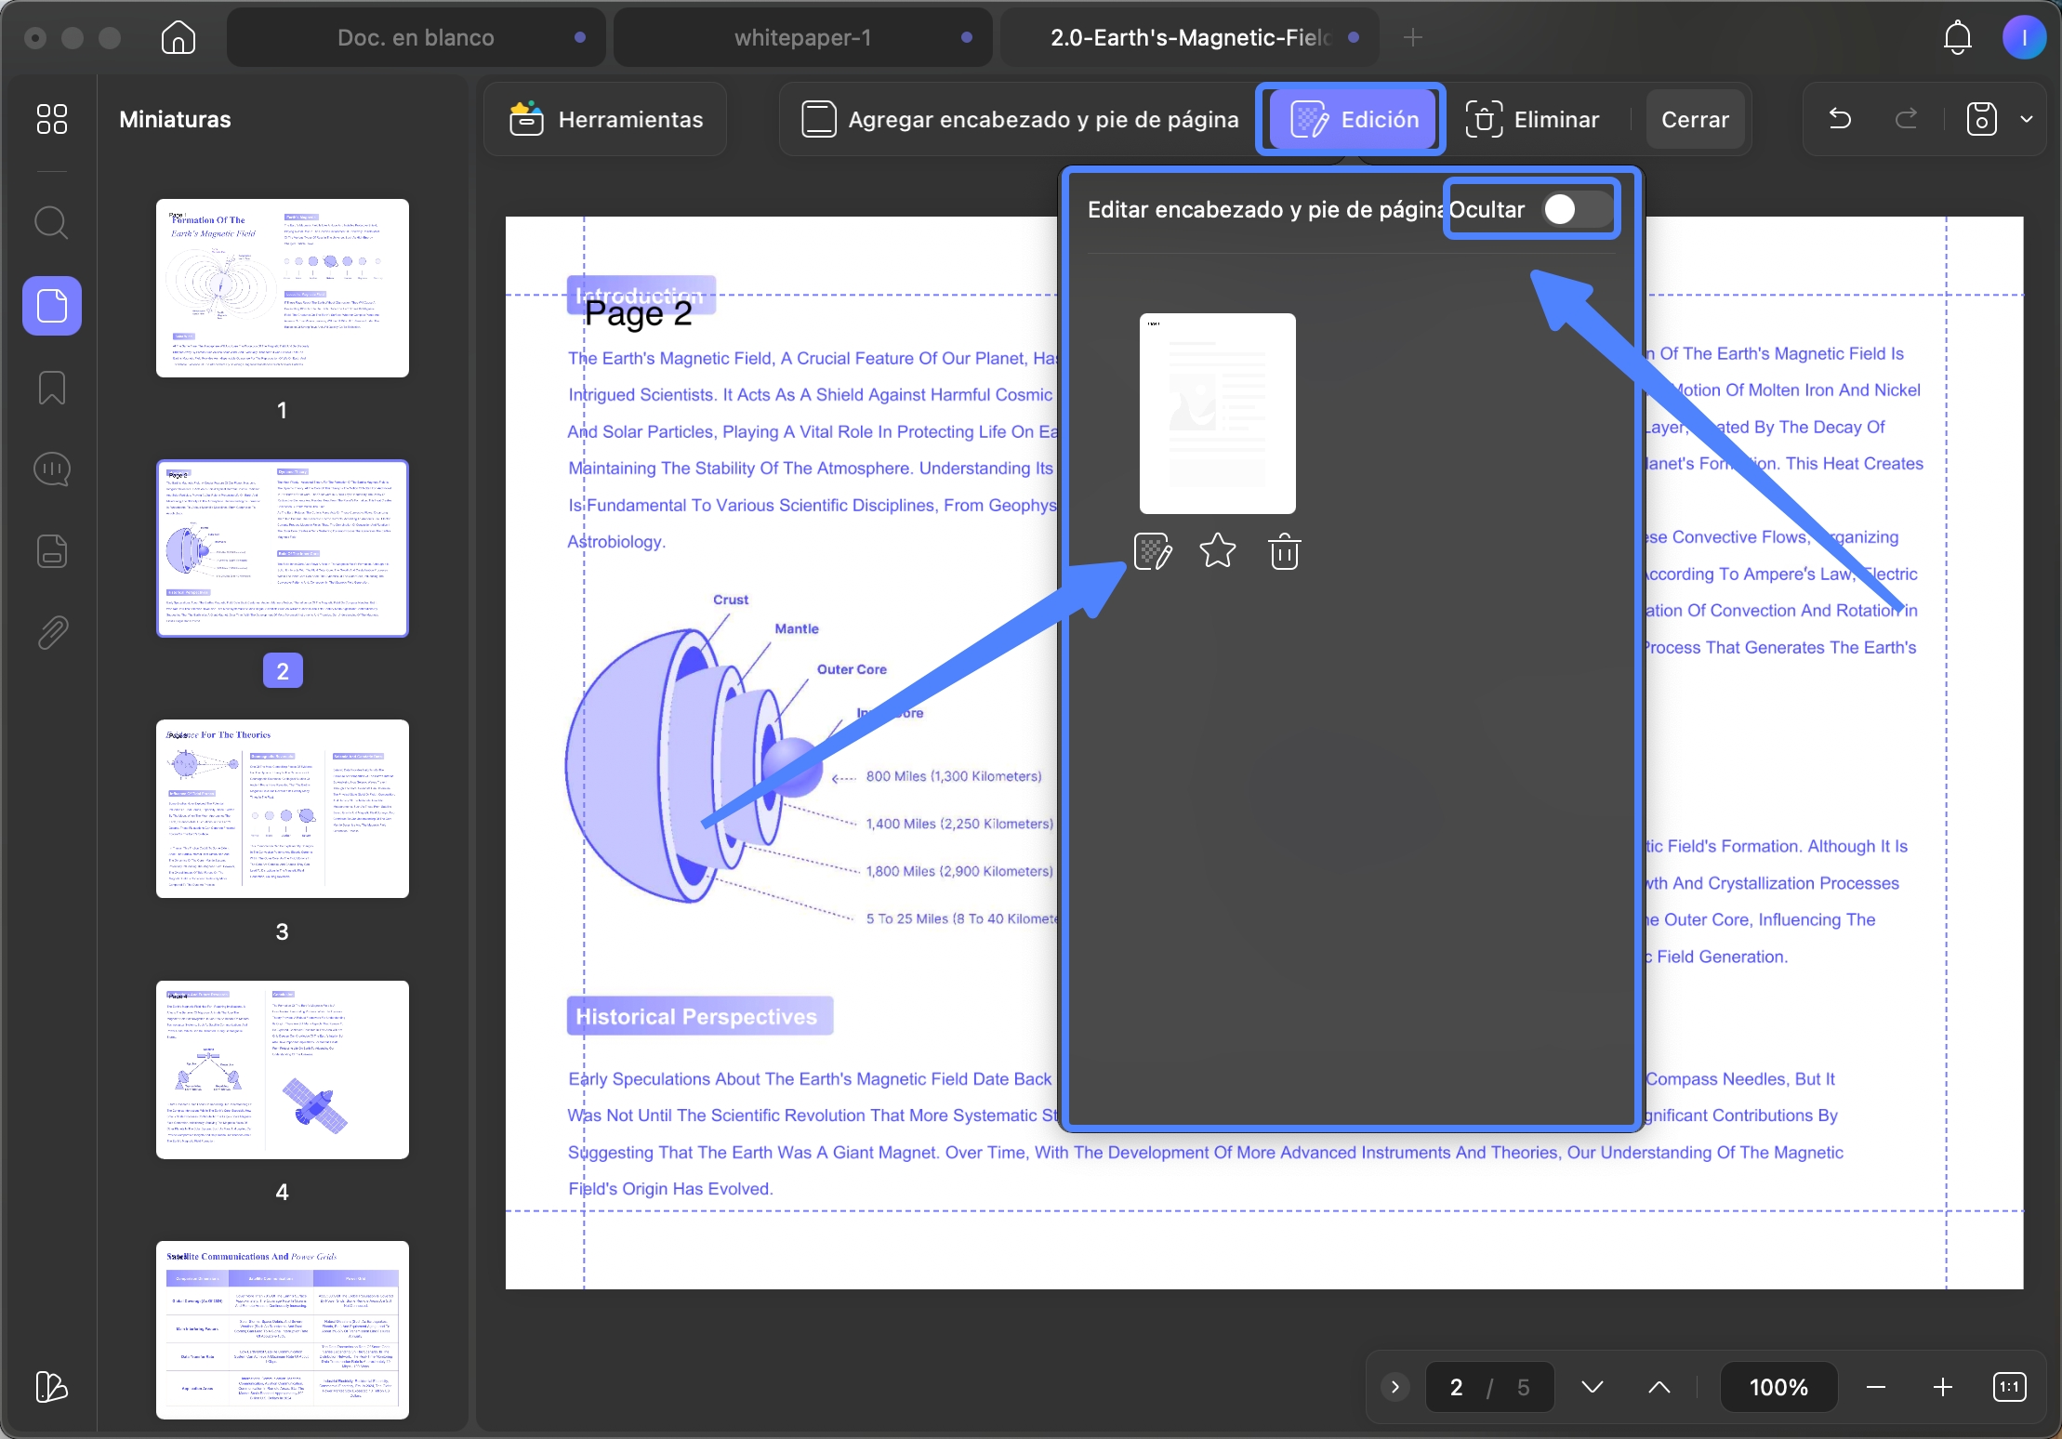Go to the previous page with the up chevron
Viewport: 2062px width, 1439px height.
(x=1659, y=1387)
